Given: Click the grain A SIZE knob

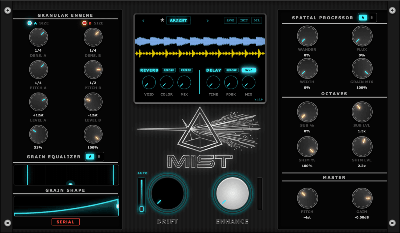Looking at the screenshot, I should [x=39, y=37].
